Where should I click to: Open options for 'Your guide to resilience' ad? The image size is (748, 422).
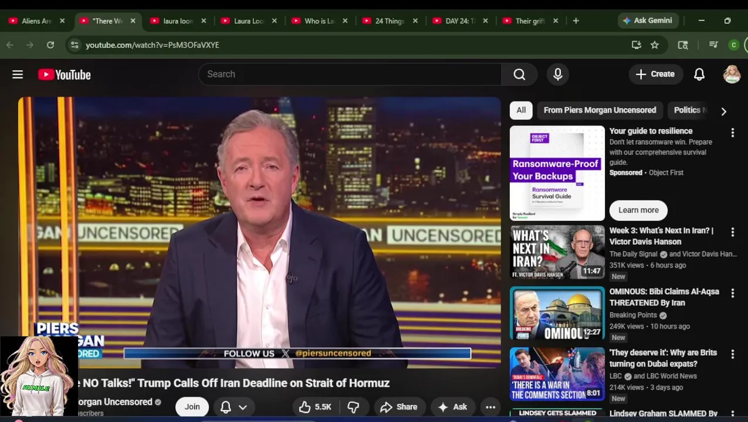(x=732, y=133)
